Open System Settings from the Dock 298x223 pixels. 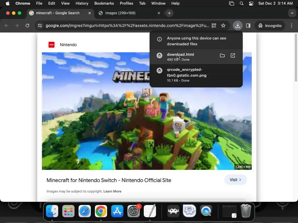point(134,211)
